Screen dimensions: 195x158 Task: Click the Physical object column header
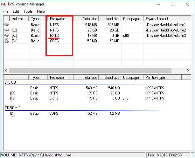[167, 19]
